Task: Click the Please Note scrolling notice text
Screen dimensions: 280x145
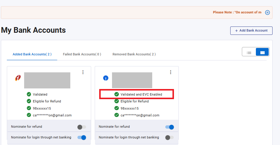Action: pyautogui.click(x=237, y=13)
